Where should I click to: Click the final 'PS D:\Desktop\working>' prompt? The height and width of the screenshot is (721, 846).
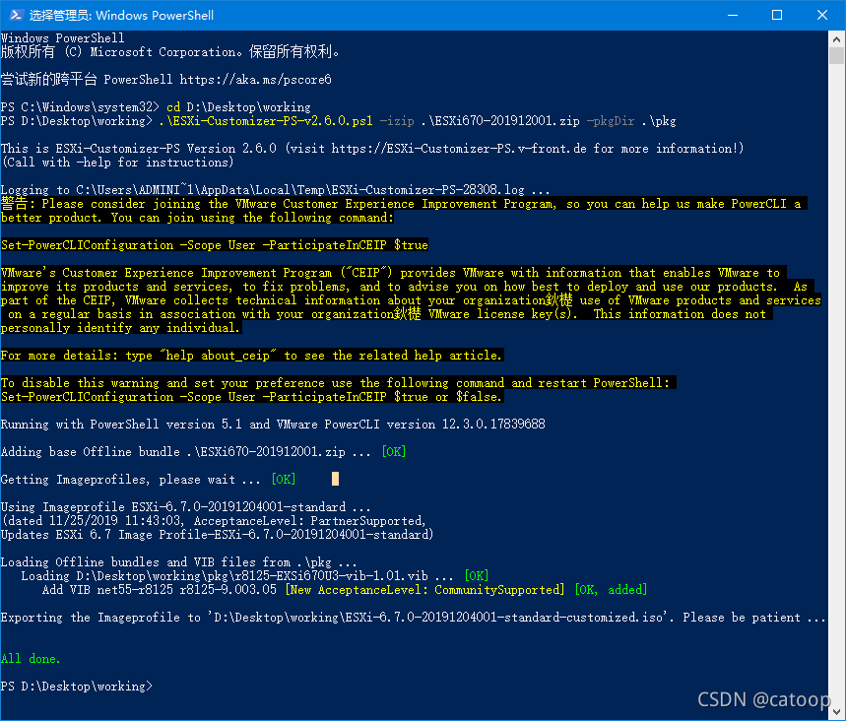pyautogui.click(x=77, y=687)
